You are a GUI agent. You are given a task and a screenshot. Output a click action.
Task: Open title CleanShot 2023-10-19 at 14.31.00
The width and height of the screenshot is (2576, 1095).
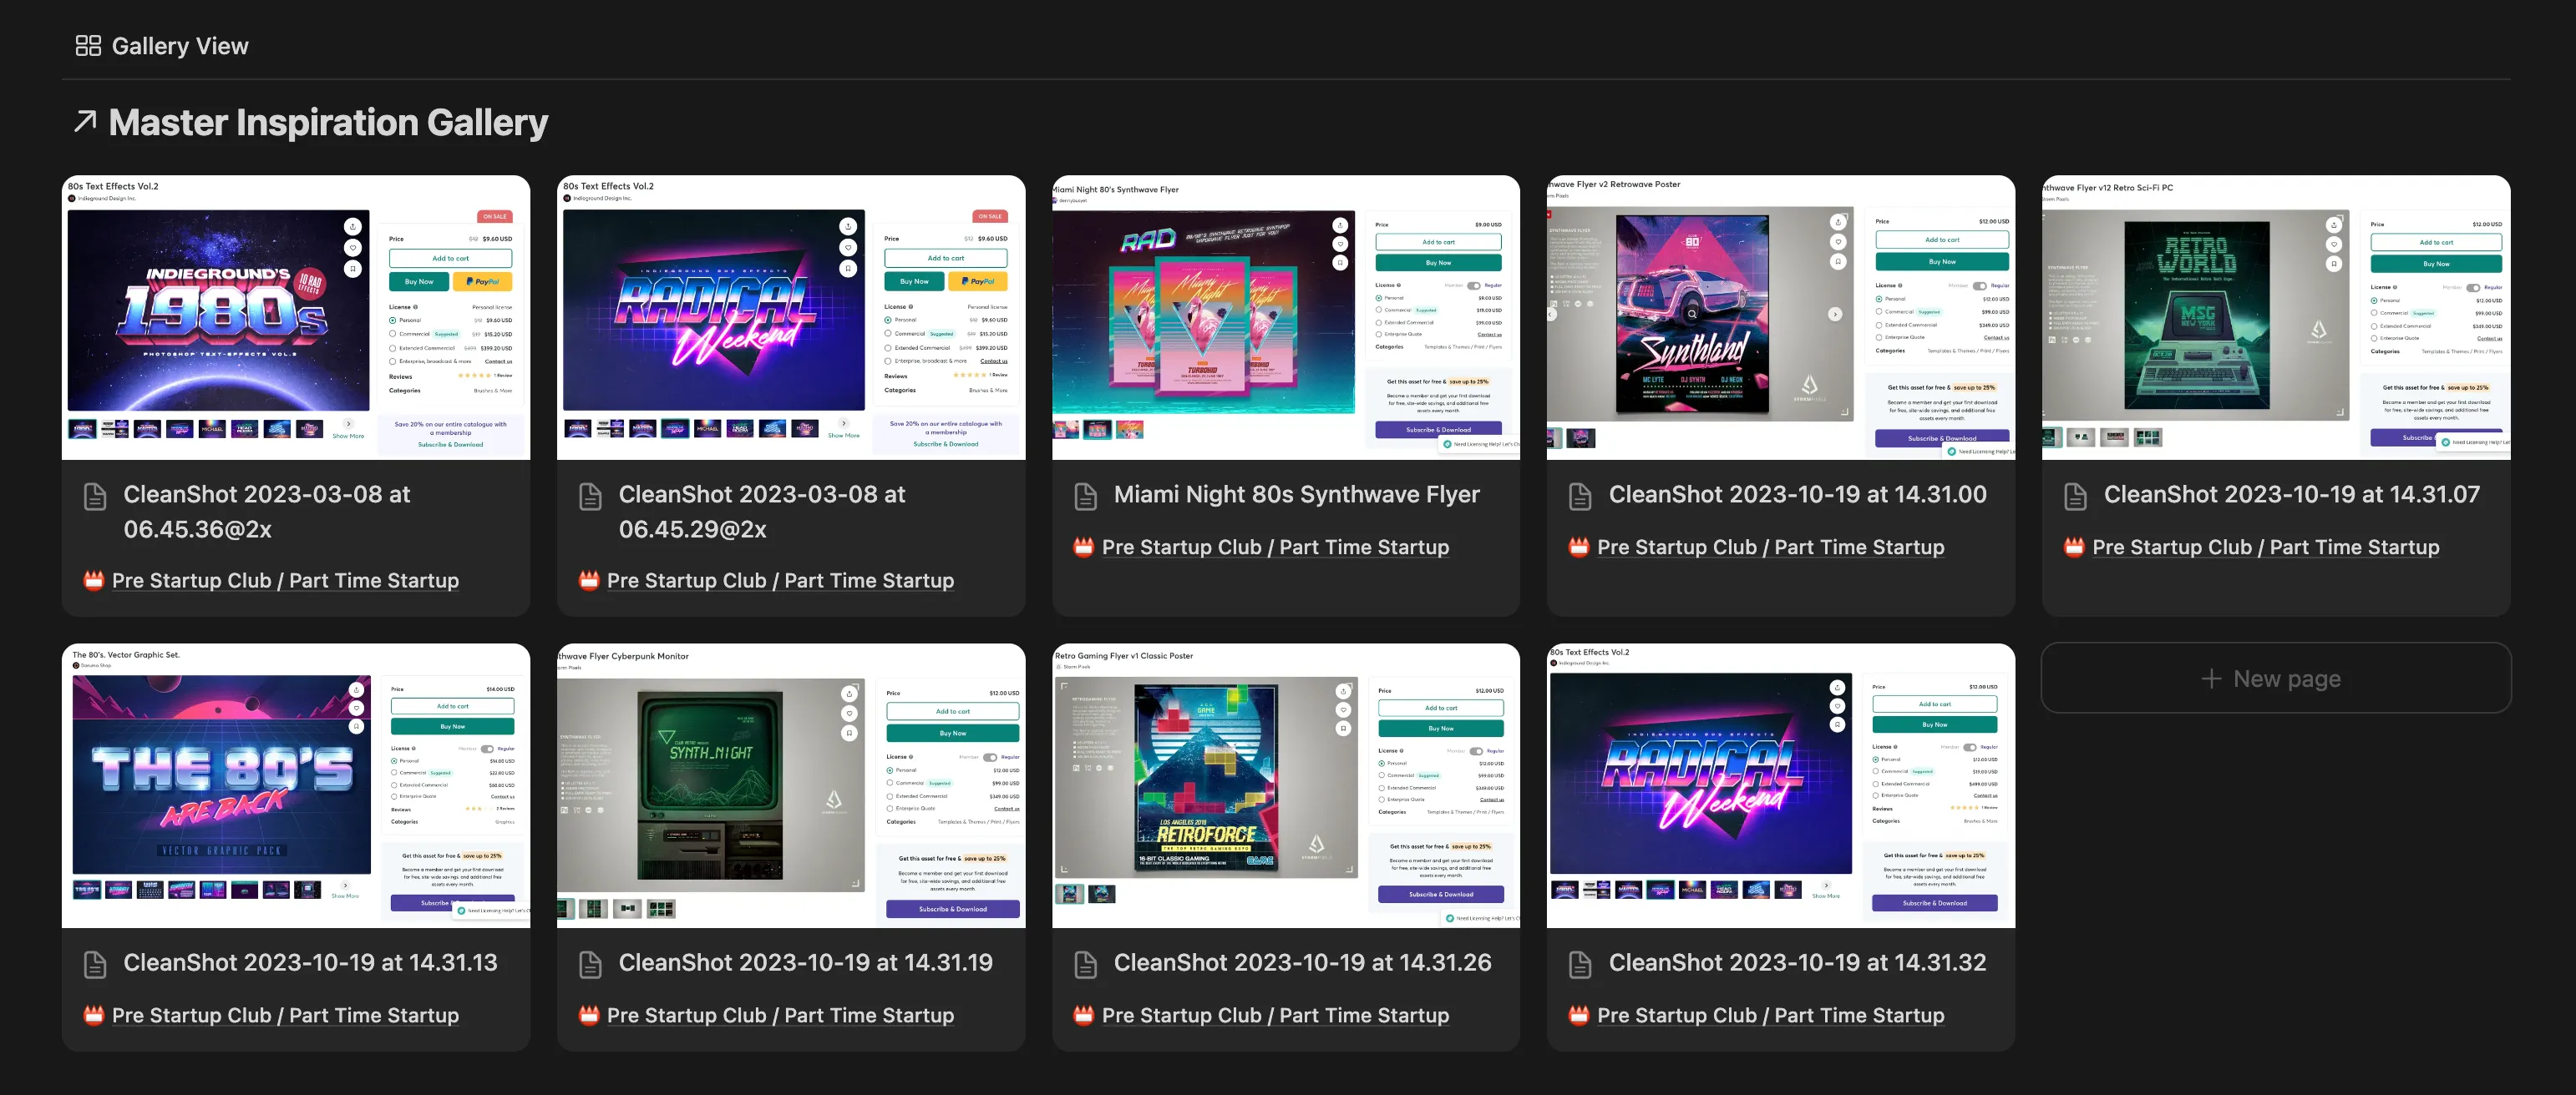point(1798,495)
